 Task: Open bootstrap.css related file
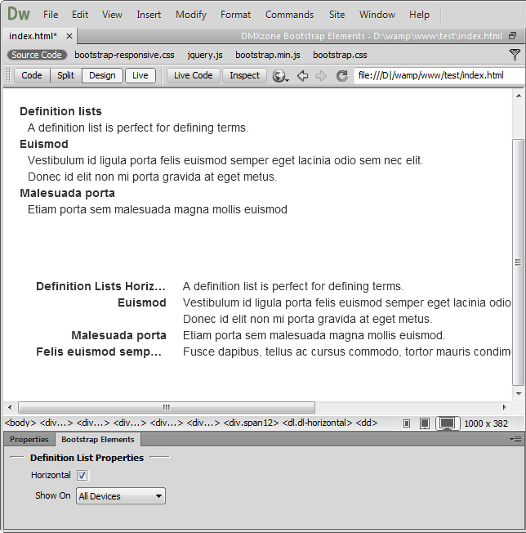pos(340,55)
